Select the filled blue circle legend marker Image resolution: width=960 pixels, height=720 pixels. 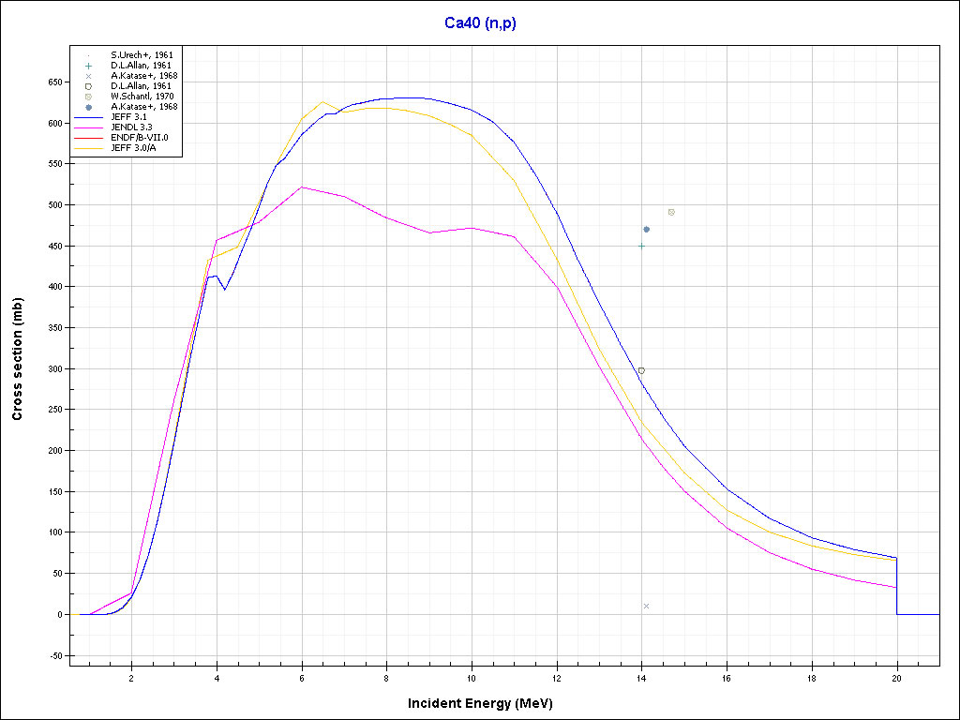tap(88, 107)
